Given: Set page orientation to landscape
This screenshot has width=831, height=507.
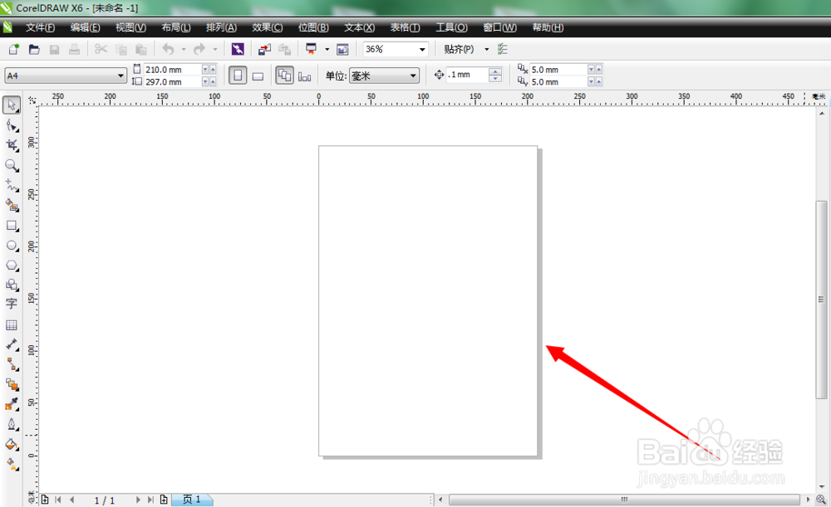Looking at the screenshot, I should [x=258, y=76].
